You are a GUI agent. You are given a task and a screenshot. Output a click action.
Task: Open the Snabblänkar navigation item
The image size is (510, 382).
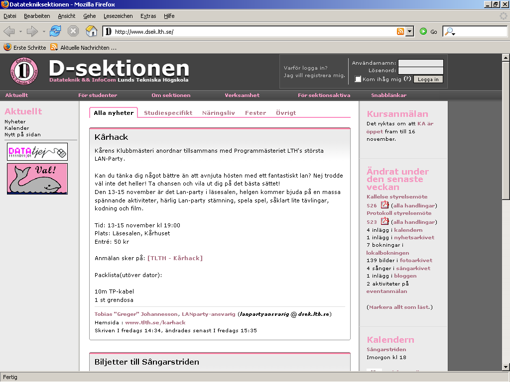click(x=388, y=95)
